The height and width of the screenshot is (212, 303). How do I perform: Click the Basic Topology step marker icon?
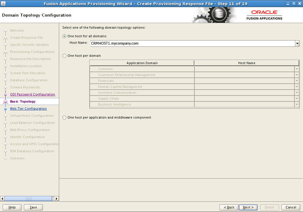tap(6, 102)
